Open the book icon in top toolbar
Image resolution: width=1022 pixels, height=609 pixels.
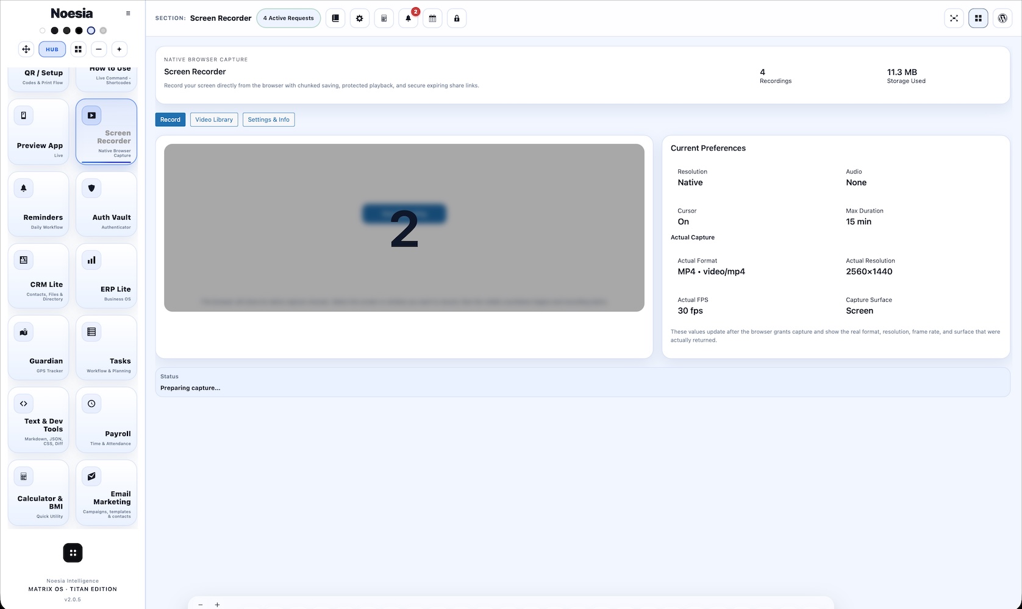(x=335, y=18)
